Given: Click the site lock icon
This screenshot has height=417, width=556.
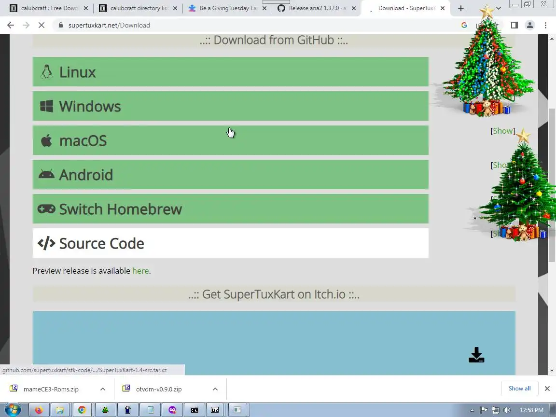Looking at the screenshot, I should coord(61,25).
